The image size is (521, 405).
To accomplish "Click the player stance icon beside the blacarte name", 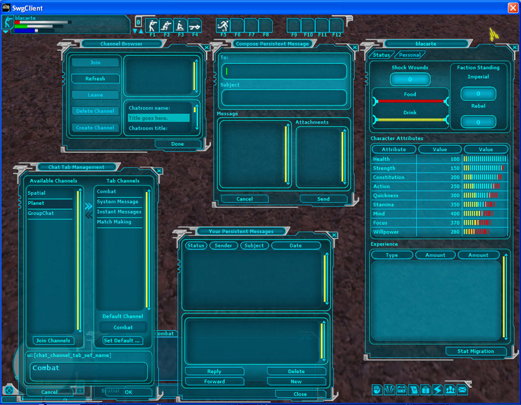I will click(x=7, y=22).
